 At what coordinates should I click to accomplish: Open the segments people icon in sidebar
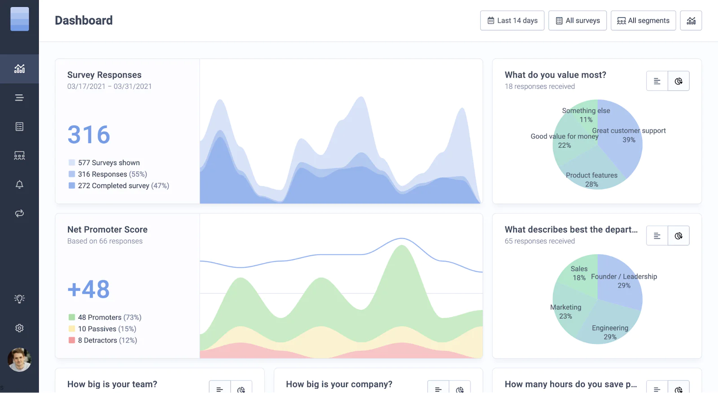click(19, 155)
